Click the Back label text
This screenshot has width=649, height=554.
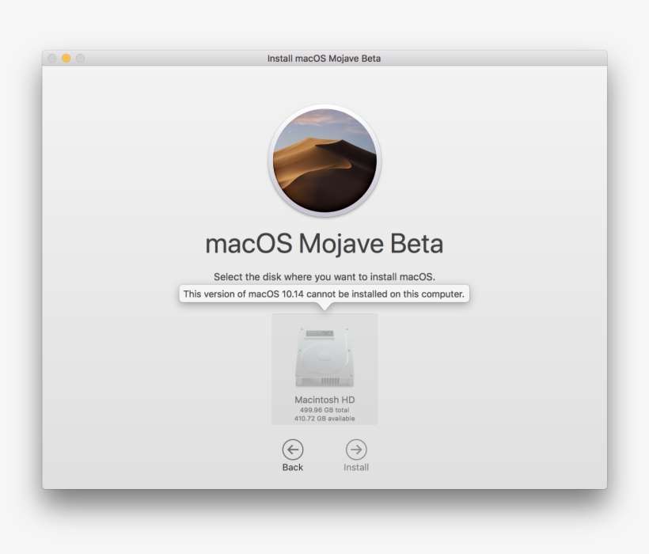[x=293, y=467]
